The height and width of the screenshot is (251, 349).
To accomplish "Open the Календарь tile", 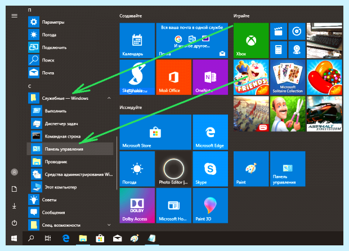I will pyautogui.click(x=137, y=41).
